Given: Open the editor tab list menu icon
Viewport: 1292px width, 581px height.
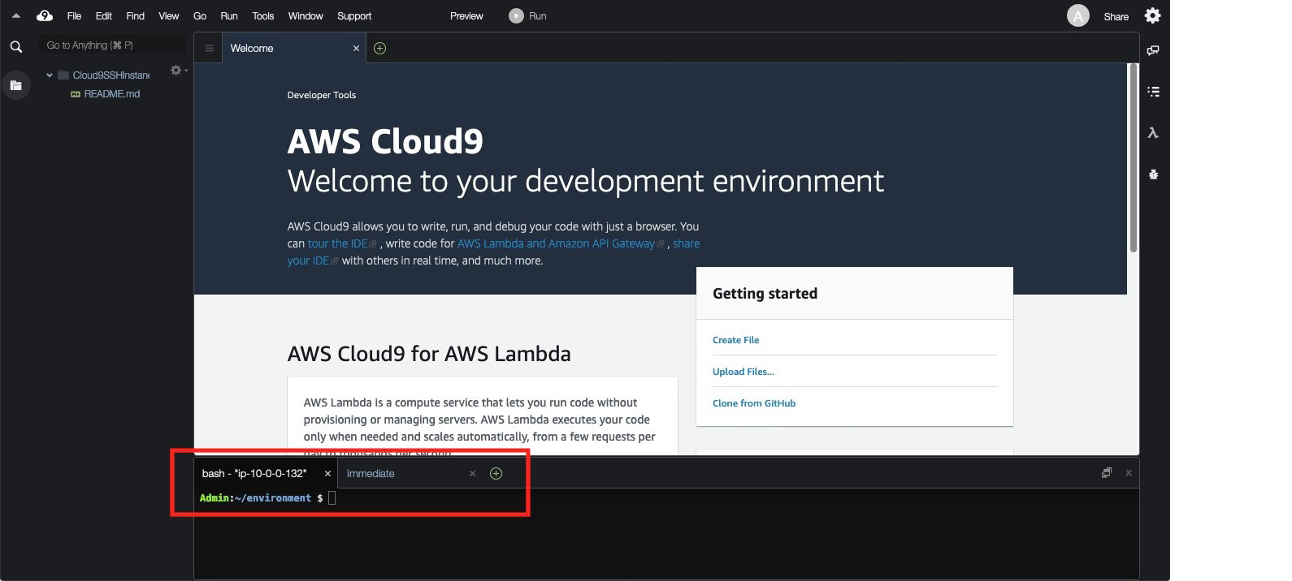Looking at the screenshot, I should [x=209, y=49].
